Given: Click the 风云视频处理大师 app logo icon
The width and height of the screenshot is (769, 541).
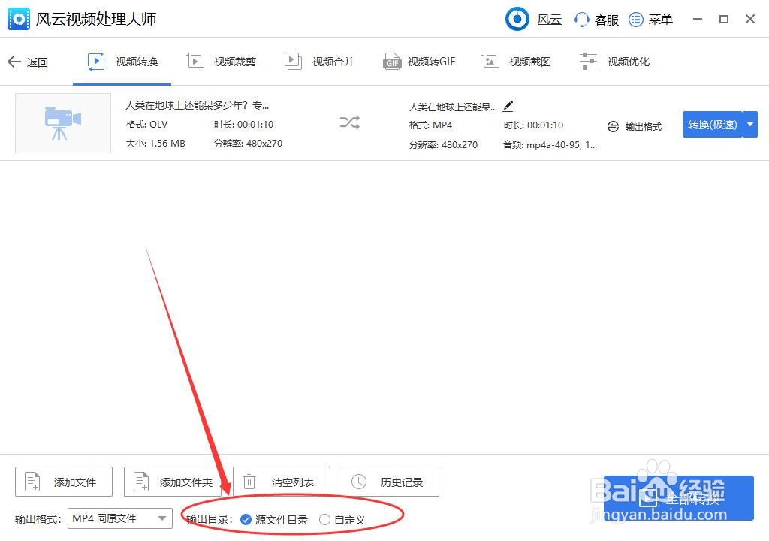Looking at the screenshot, I should (19, 19).
